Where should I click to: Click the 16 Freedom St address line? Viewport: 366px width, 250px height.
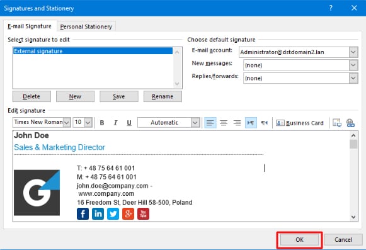(x=135, y=202)
